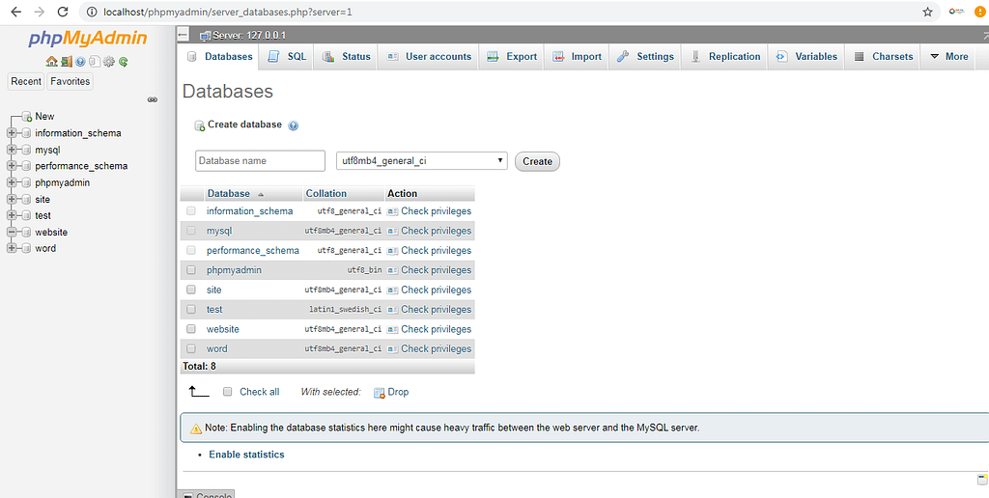989x498 pixels.
Task: Click the Check privileges icon for test
Action: (392, 310)
